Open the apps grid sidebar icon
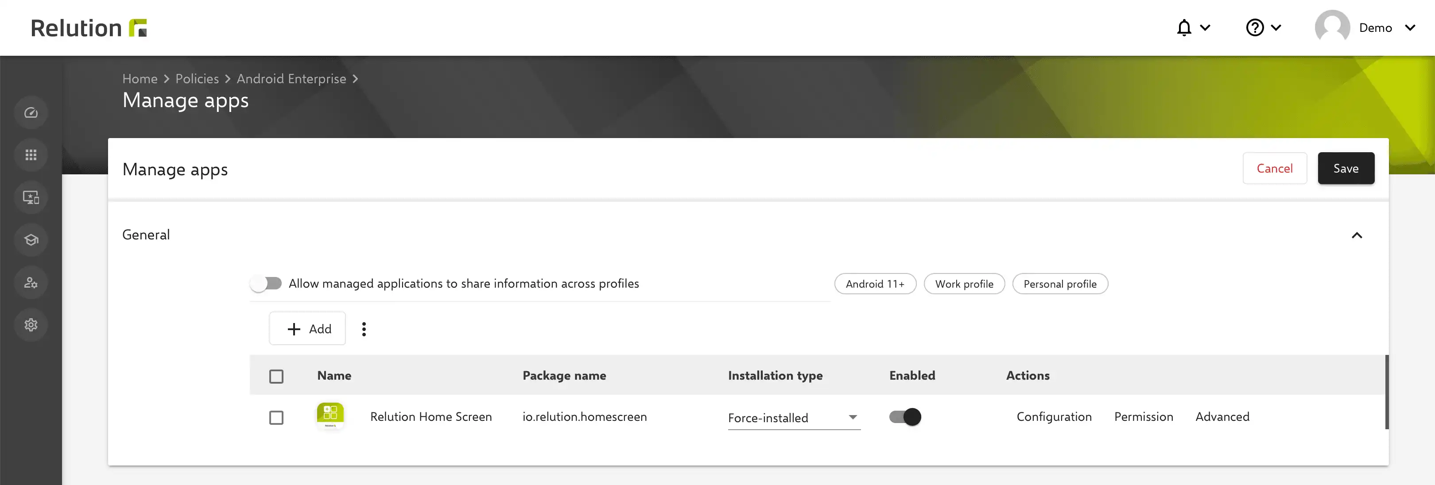This screenshot has width=1435, height=485. pos(31,155)
